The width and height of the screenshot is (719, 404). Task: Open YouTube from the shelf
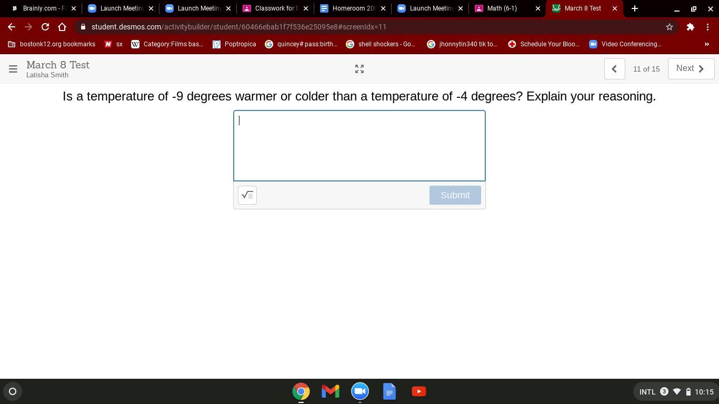pyautogui.click(x=419, y=391)
